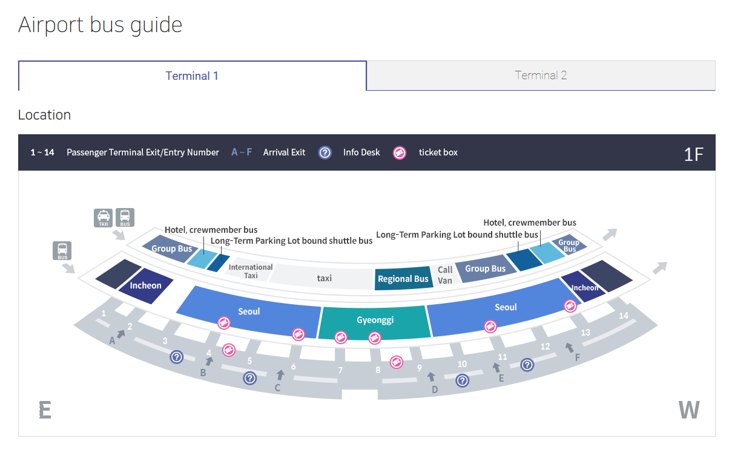Click the ticket box icon near exit 4
732x456 pixels.
[229, 349]
